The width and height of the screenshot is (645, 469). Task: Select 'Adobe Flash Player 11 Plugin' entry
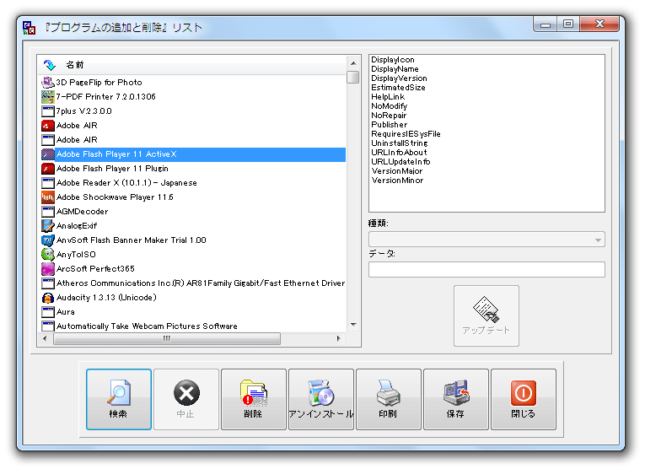(x=112, y=169)
